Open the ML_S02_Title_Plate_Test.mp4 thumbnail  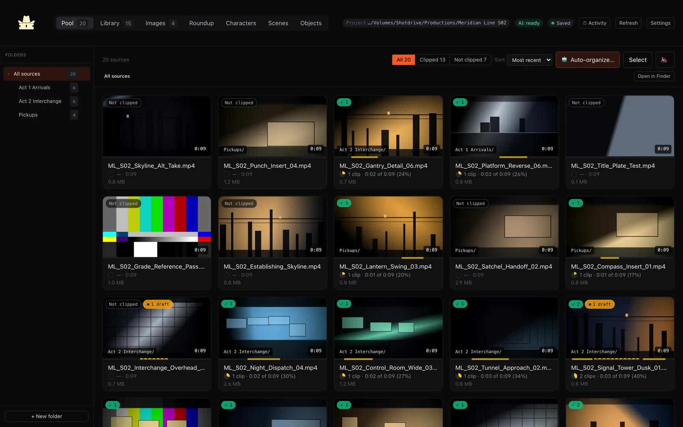[620, 126]
